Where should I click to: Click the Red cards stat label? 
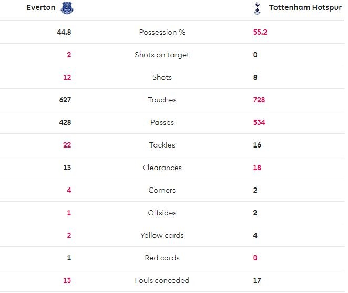[x=162, y=258]
